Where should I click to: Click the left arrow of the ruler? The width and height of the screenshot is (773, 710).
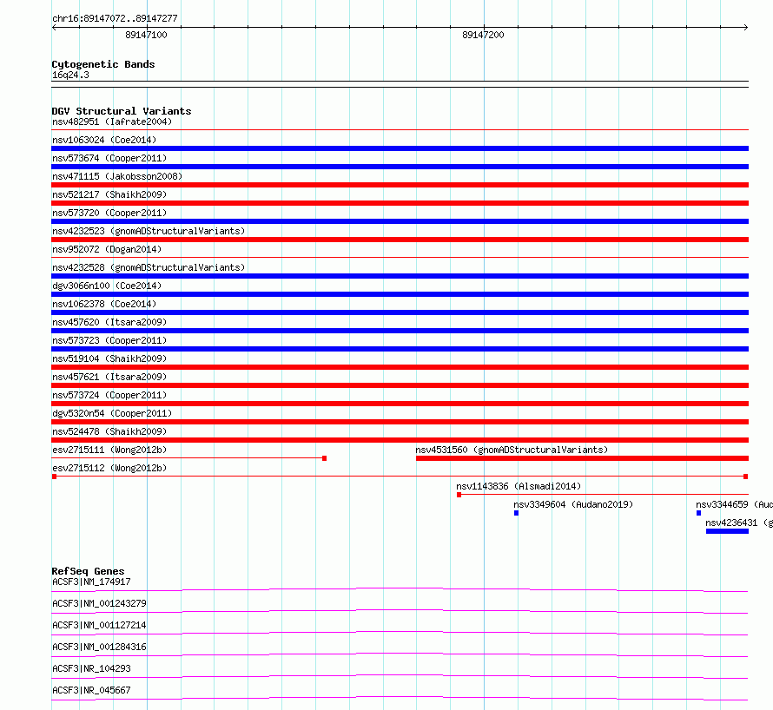click(54, 28)
